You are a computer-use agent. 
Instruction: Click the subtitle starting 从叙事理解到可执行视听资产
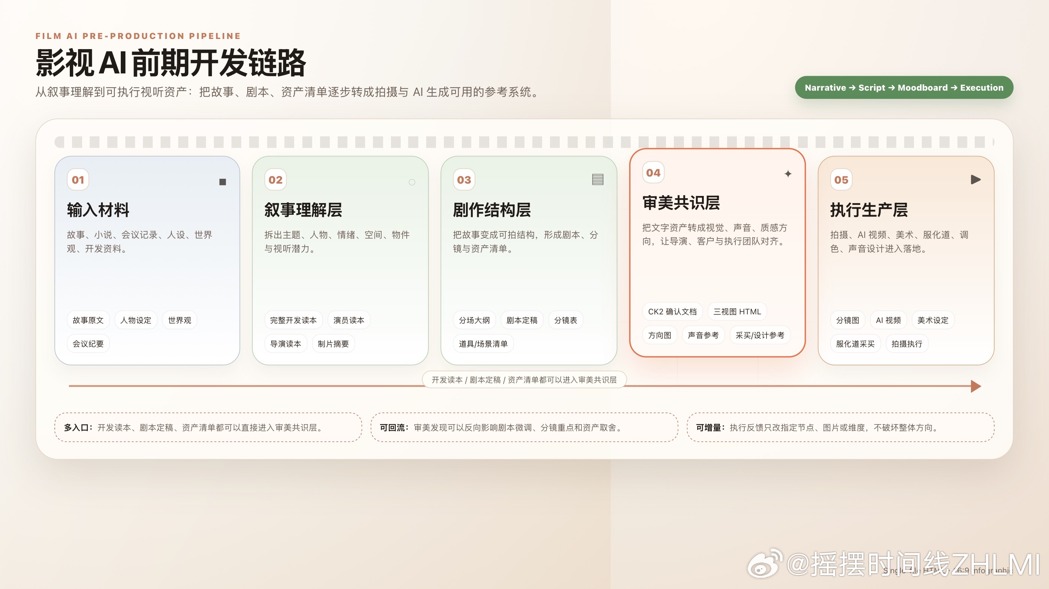288,92
